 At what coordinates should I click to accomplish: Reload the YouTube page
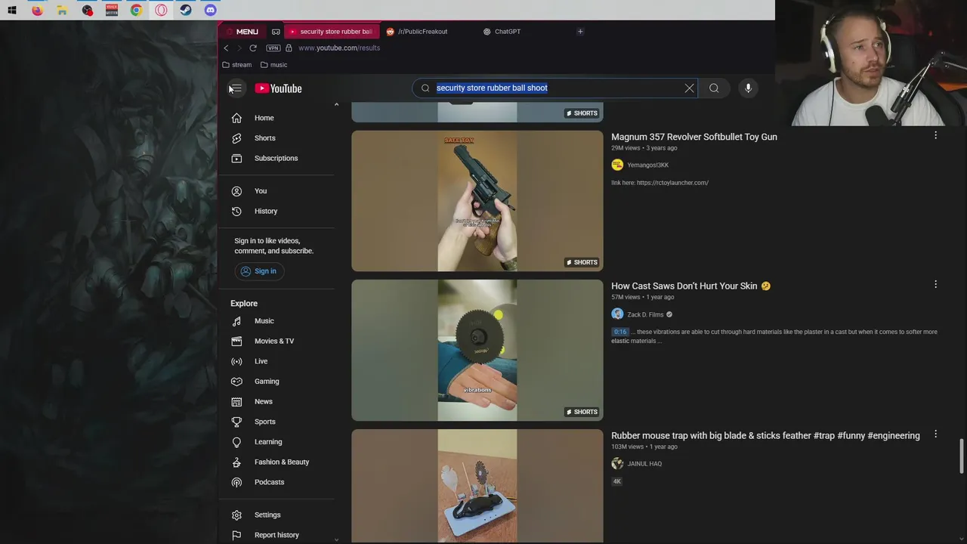tap(253, 48)
